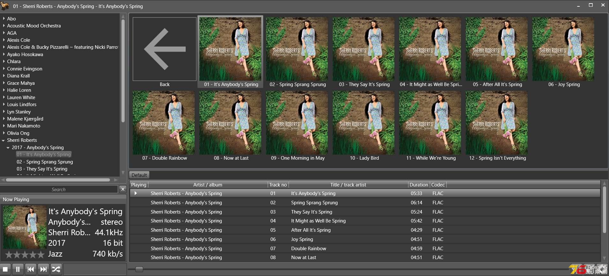
Task: Toggle shuffle playback mode
Action: [56, 269]
